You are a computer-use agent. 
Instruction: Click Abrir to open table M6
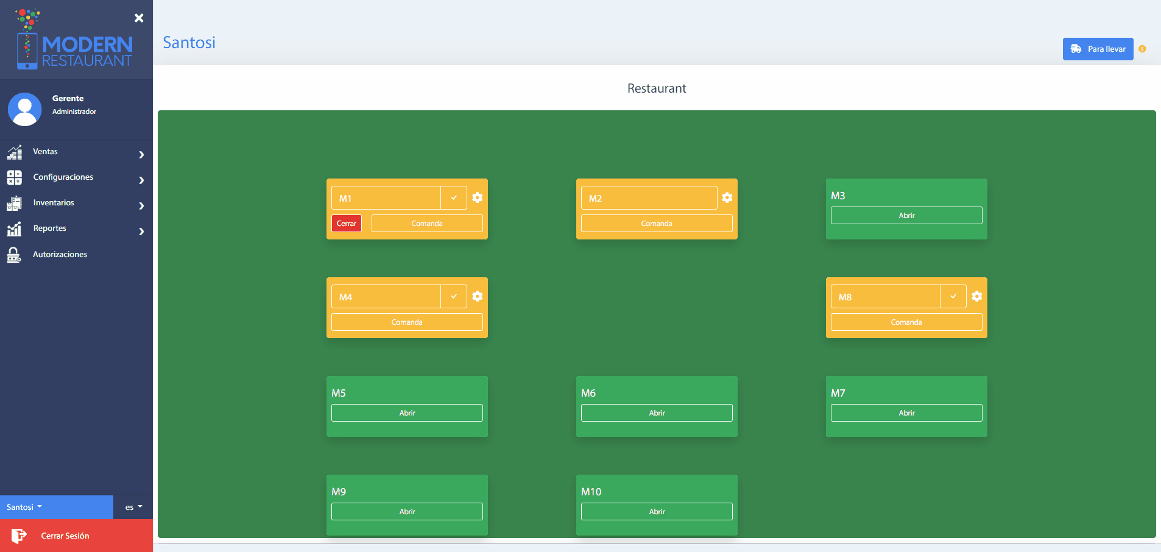click(657, 413)
